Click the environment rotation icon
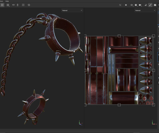159x133 pixels. [145, 5]
